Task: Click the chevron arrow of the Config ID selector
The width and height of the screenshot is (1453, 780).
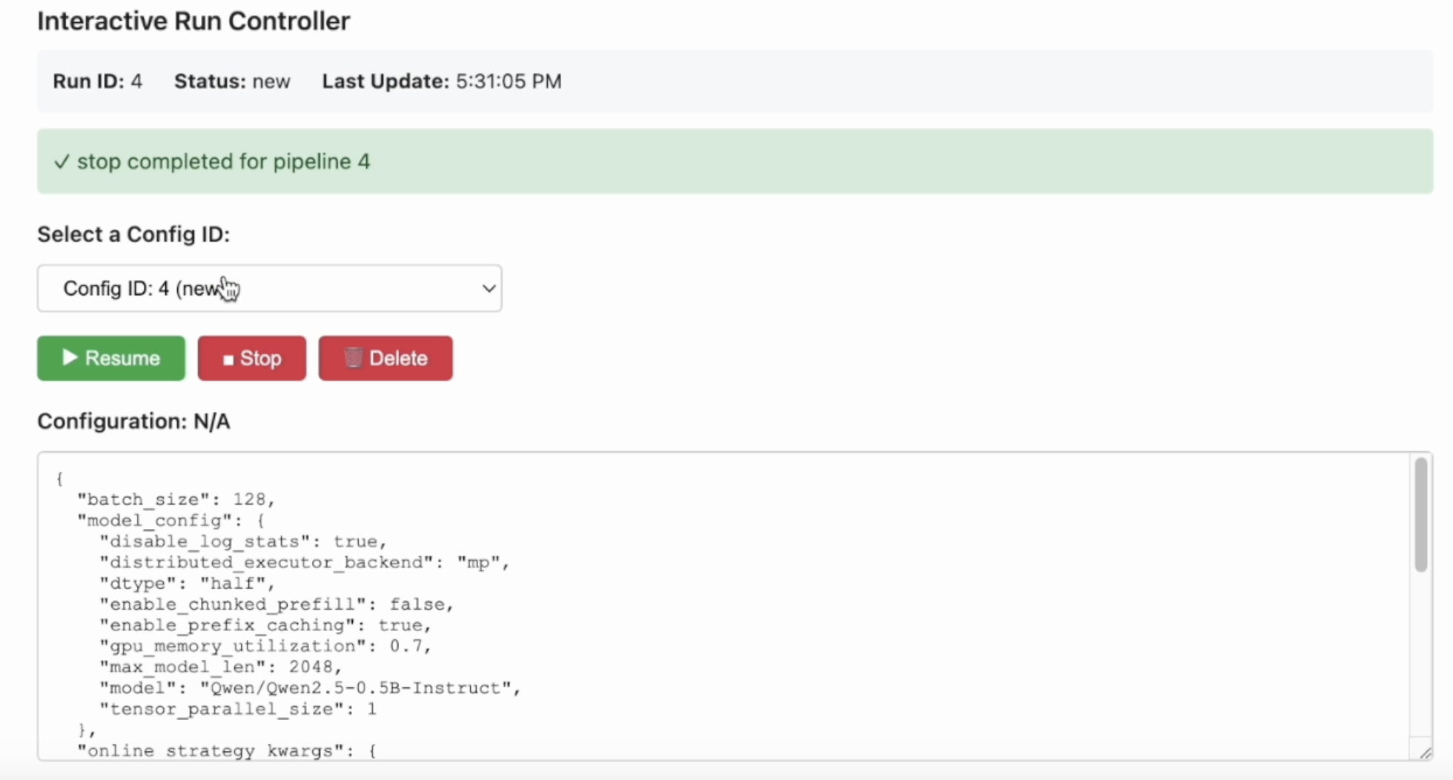Action: (x=489, y=288)
